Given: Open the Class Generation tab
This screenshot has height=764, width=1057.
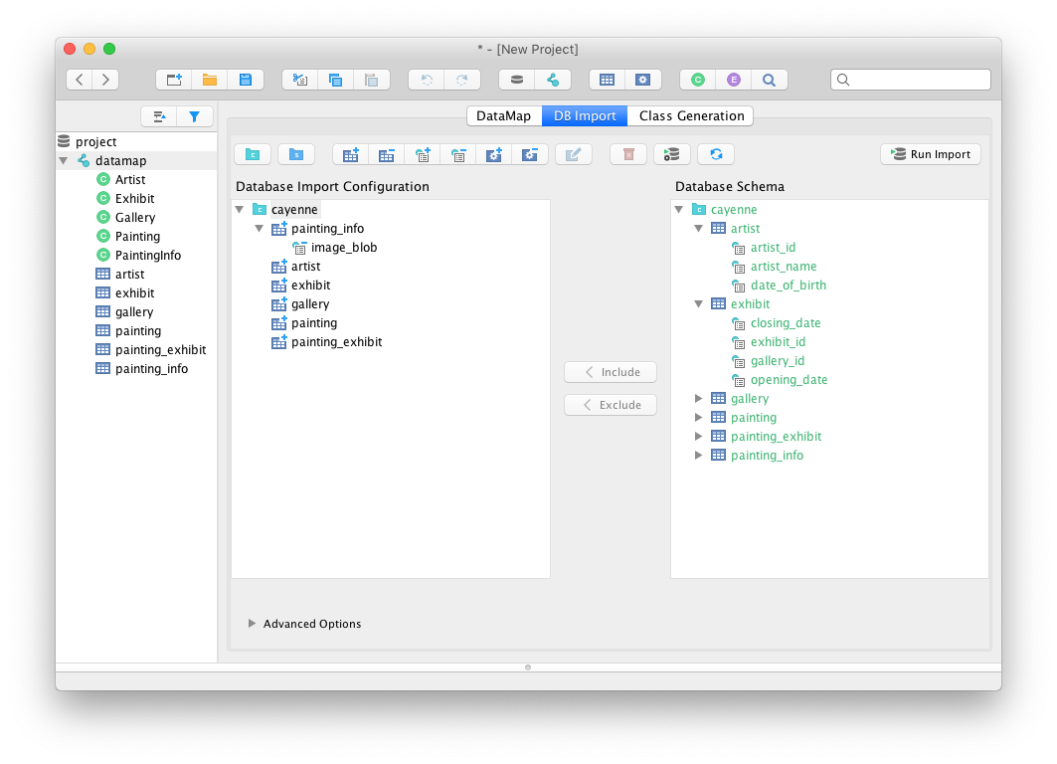Looking at the screenshot, I should click(691, 116).
